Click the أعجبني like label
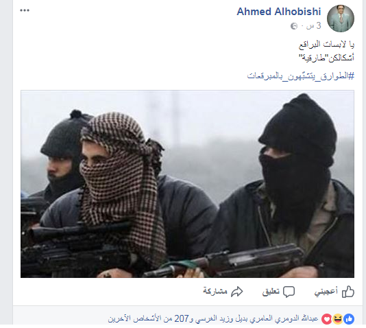This screenshot has width=366, height=328. click(x=326, y=292)
